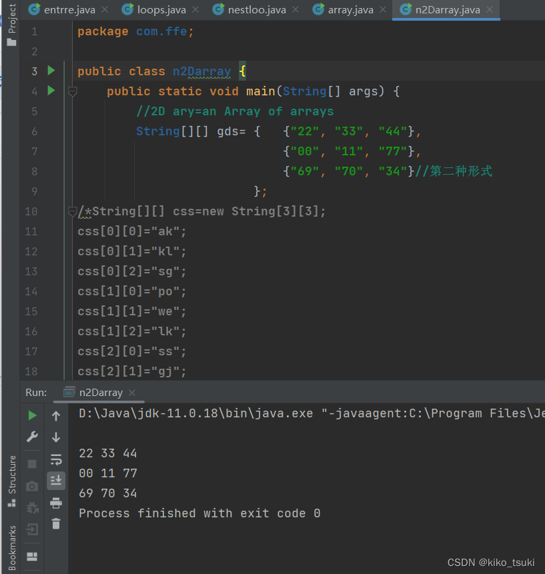Open run configuration wrench settings

tap(32, 437)
